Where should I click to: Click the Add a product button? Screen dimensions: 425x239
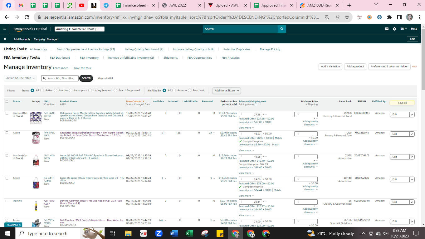(x=355, y=66)
